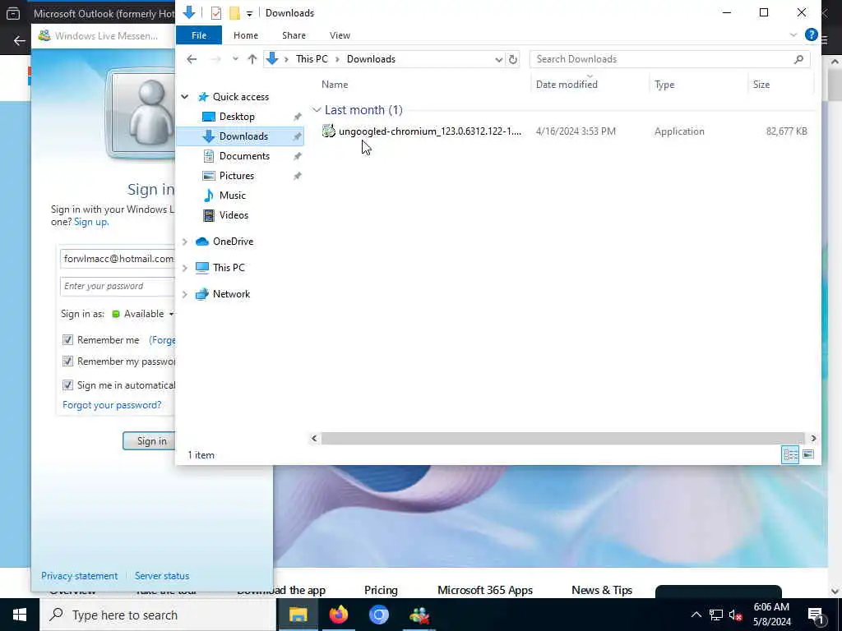Switch to the View ribbon tab

tap(340, 35)
